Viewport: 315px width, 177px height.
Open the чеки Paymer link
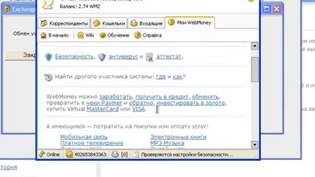coord(104,103)
